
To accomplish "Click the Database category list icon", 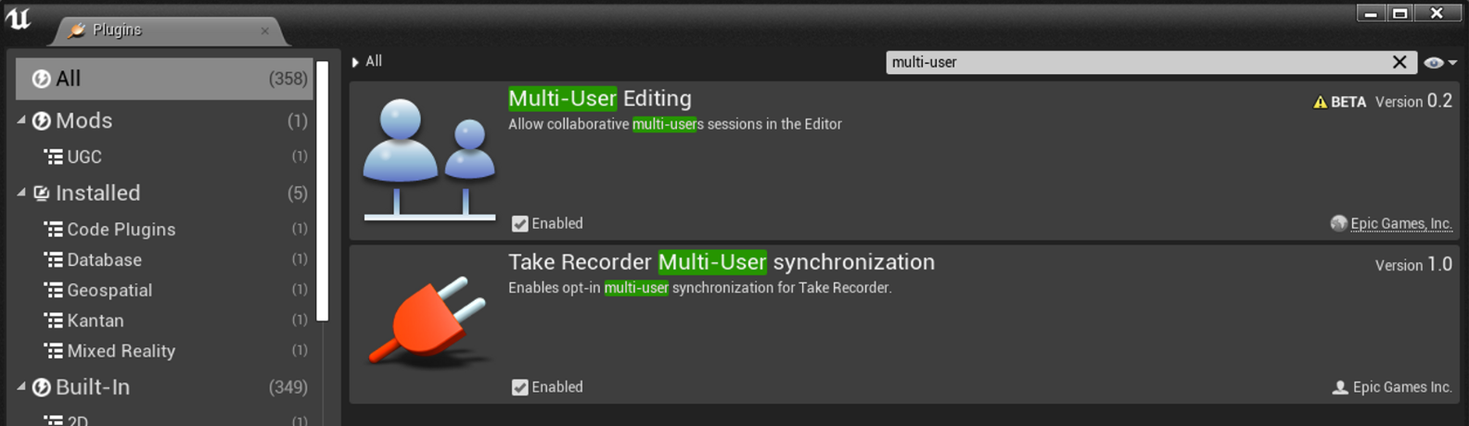I will [x=54, y=259].
